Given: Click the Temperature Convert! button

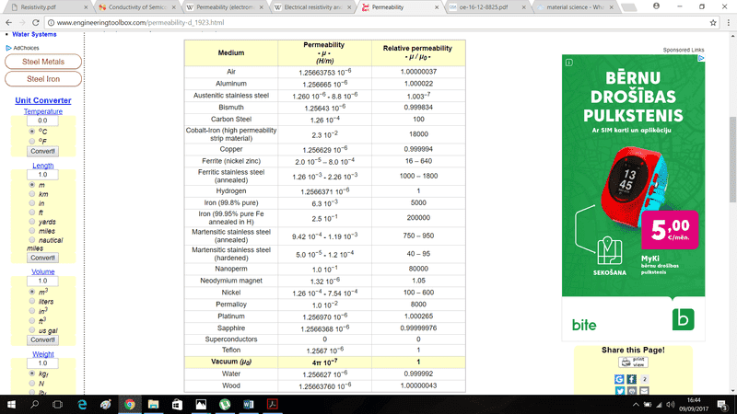Looking at the screenshot, I should click(x=42, y=151).
